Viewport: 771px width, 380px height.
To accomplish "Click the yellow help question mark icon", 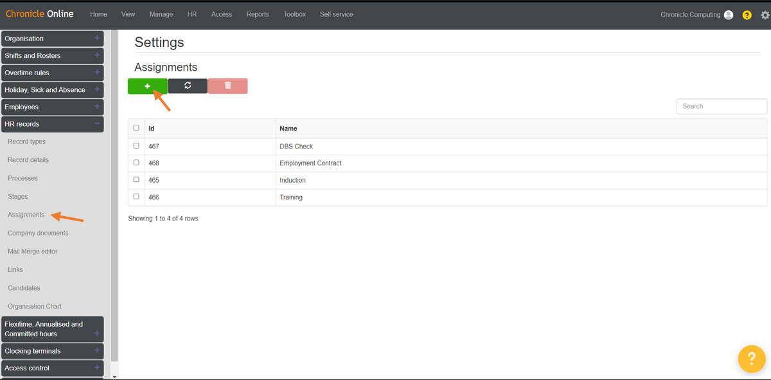I will point(746,14).
